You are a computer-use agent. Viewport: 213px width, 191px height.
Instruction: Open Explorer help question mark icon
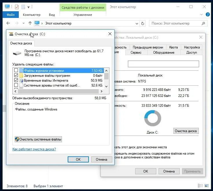point(208,14)
